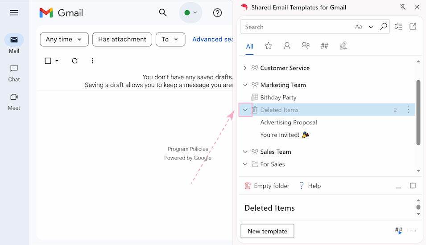The width and height of the screenshot is (426, 245).
Task: Switch to the drafts pencil tab
Action: coord(343,45)
